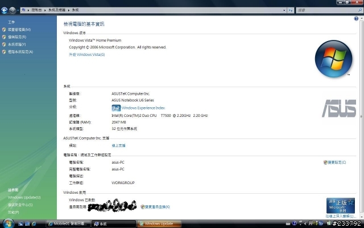
Task: Click the green arrows tray icon
Action: [x=315, y=223]
